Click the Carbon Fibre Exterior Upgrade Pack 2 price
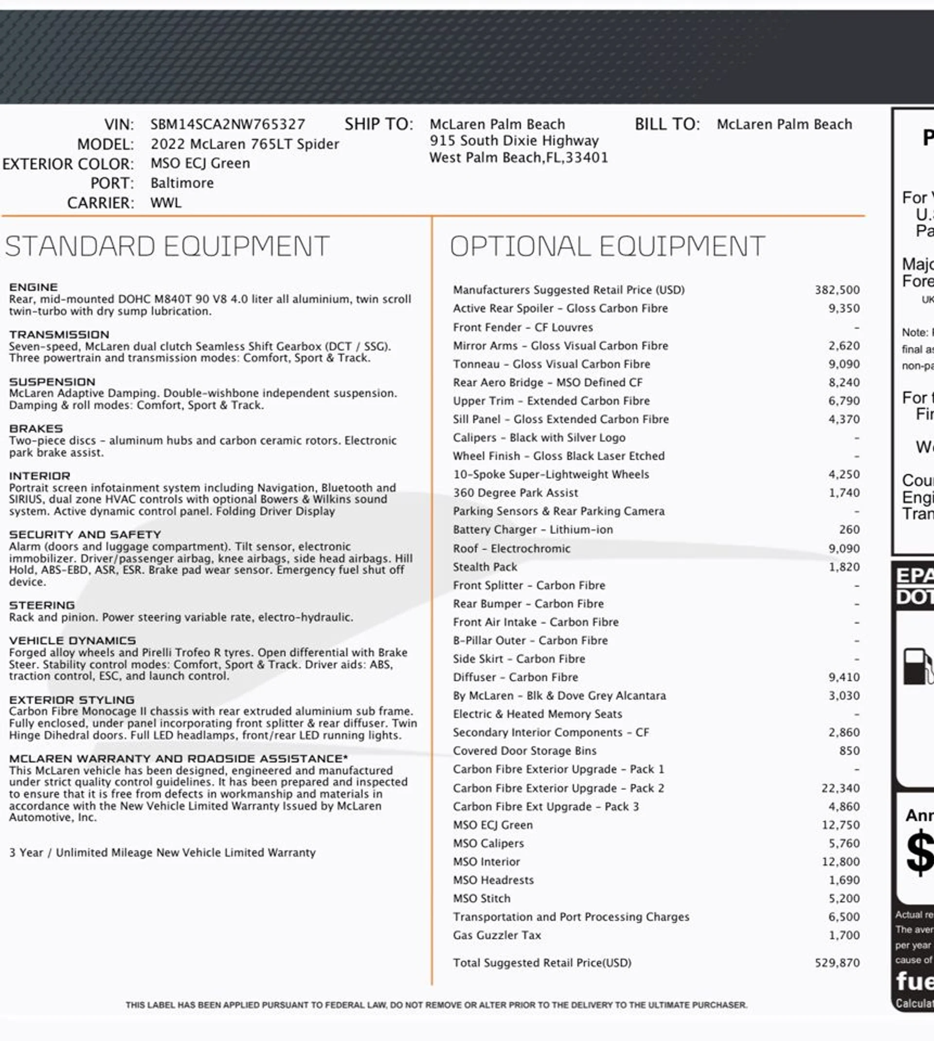Image resolution: width=934 pixels, height=1041 pixels. coord(840,788)
